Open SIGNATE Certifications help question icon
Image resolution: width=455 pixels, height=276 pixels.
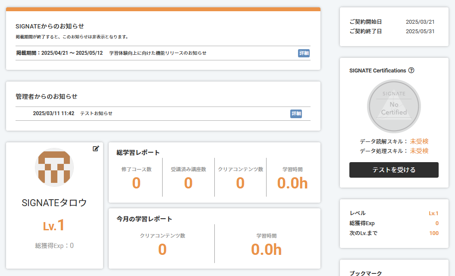coord(411,70)
